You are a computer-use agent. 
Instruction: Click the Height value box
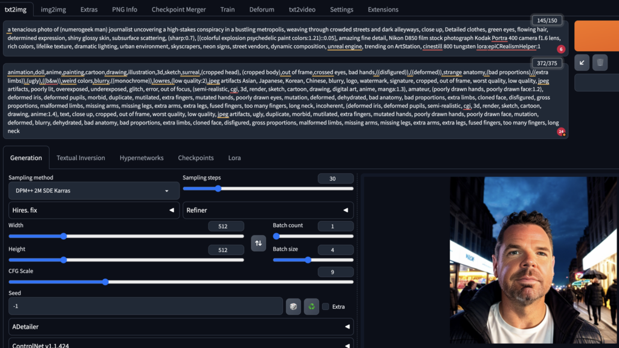(x=226, y=250)
